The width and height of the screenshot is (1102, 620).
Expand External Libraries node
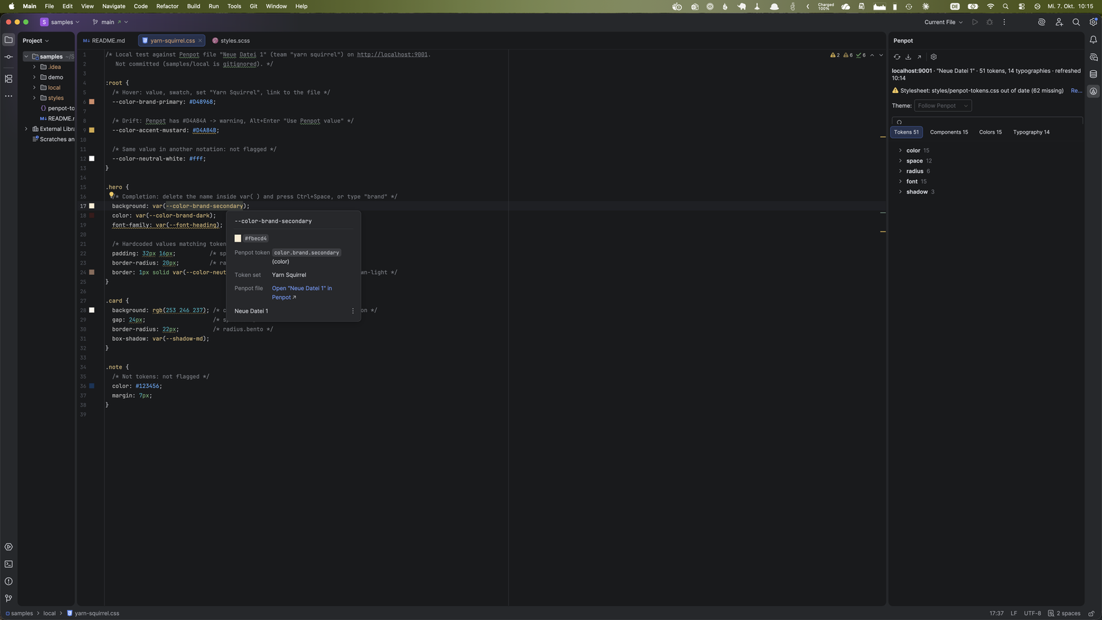[x=26, y=129]
